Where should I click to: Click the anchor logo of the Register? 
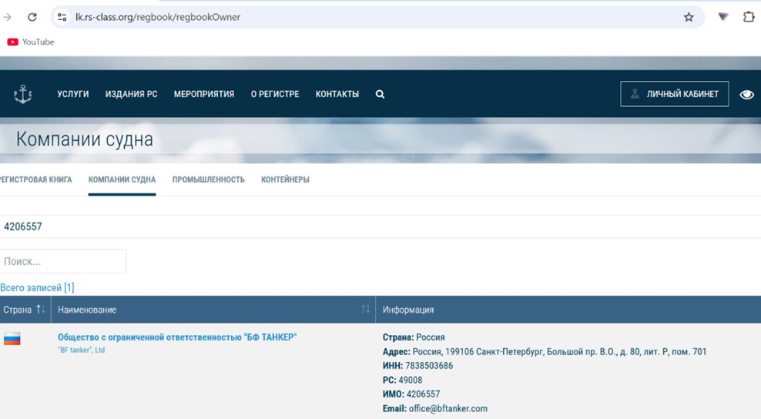23,94
